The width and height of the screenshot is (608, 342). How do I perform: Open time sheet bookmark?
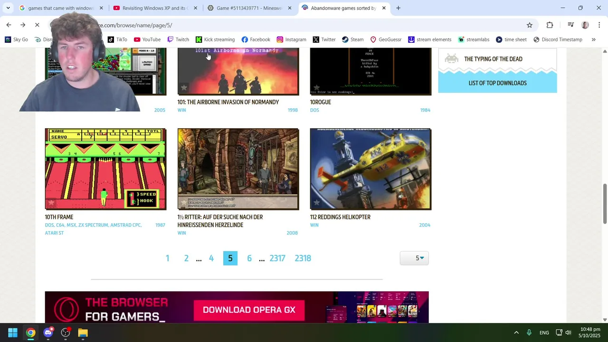[511, 39]
